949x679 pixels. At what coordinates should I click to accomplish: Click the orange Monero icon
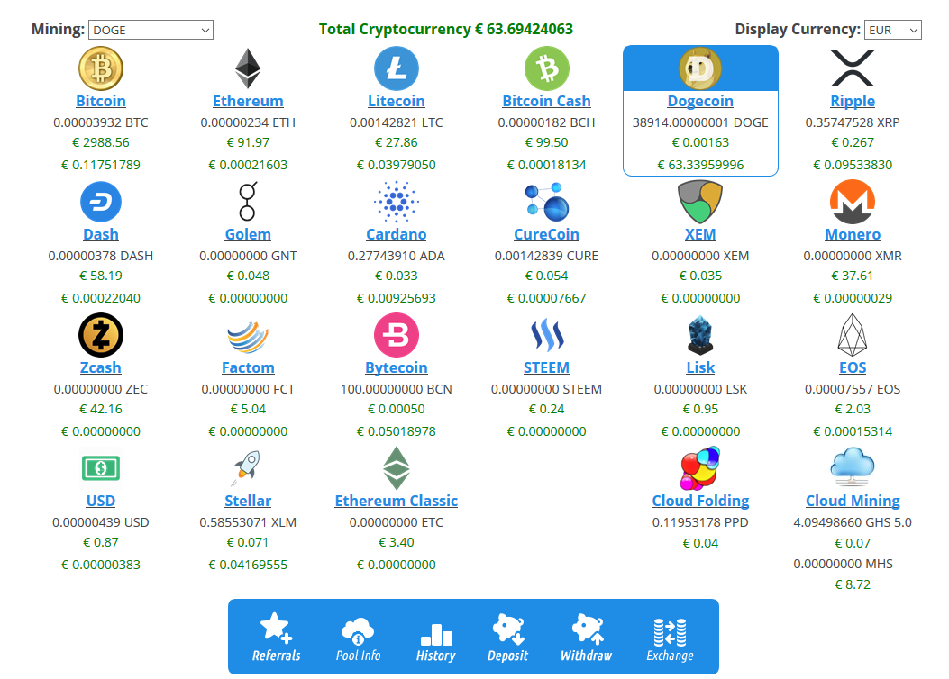pos(853,202)
